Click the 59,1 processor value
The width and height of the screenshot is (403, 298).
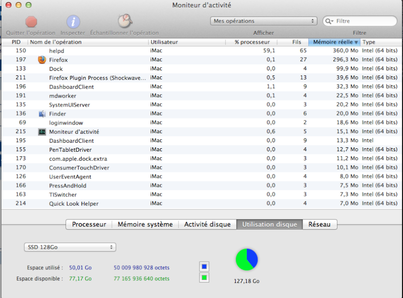point(269,51)
